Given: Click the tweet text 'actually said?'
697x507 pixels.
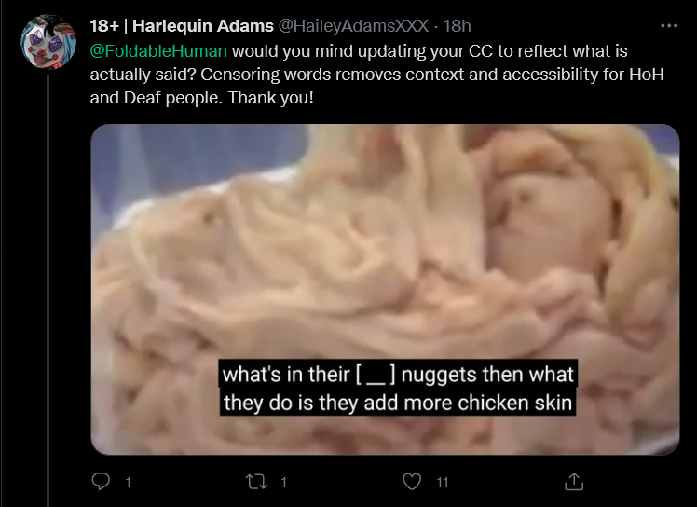Looking at the screenshot, I should [143, 75].
